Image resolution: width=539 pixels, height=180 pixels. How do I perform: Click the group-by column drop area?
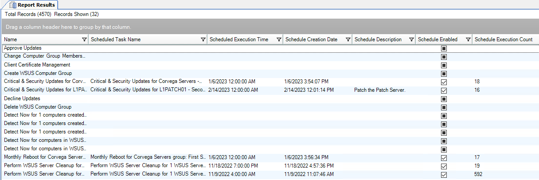tap(269, 27)
